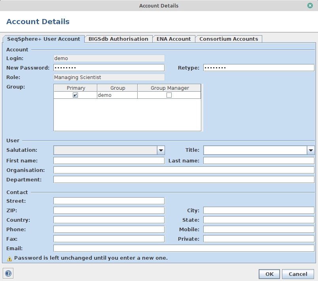This screenshot has width=318, height=281.
Task: Close the Account Details dialog window
Action: [310, 6]
